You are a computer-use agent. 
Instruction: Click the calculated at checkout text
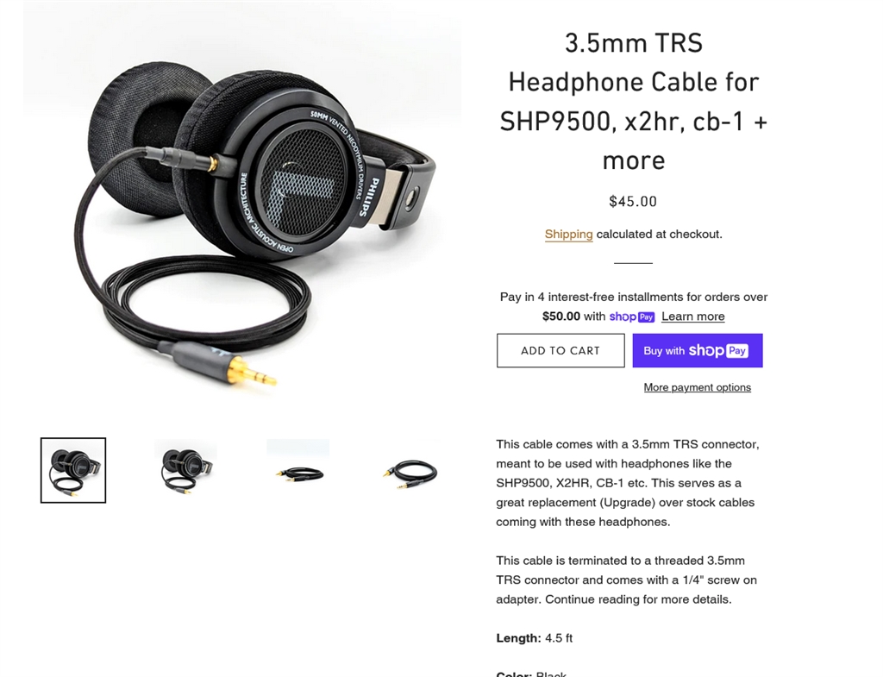(659, 235)
